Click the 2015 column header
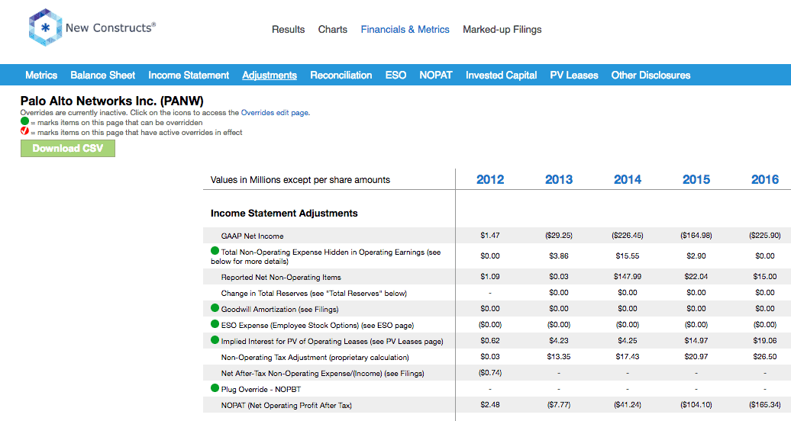The height and width of the screenshot is (421, 791). (x=696, y=179)
